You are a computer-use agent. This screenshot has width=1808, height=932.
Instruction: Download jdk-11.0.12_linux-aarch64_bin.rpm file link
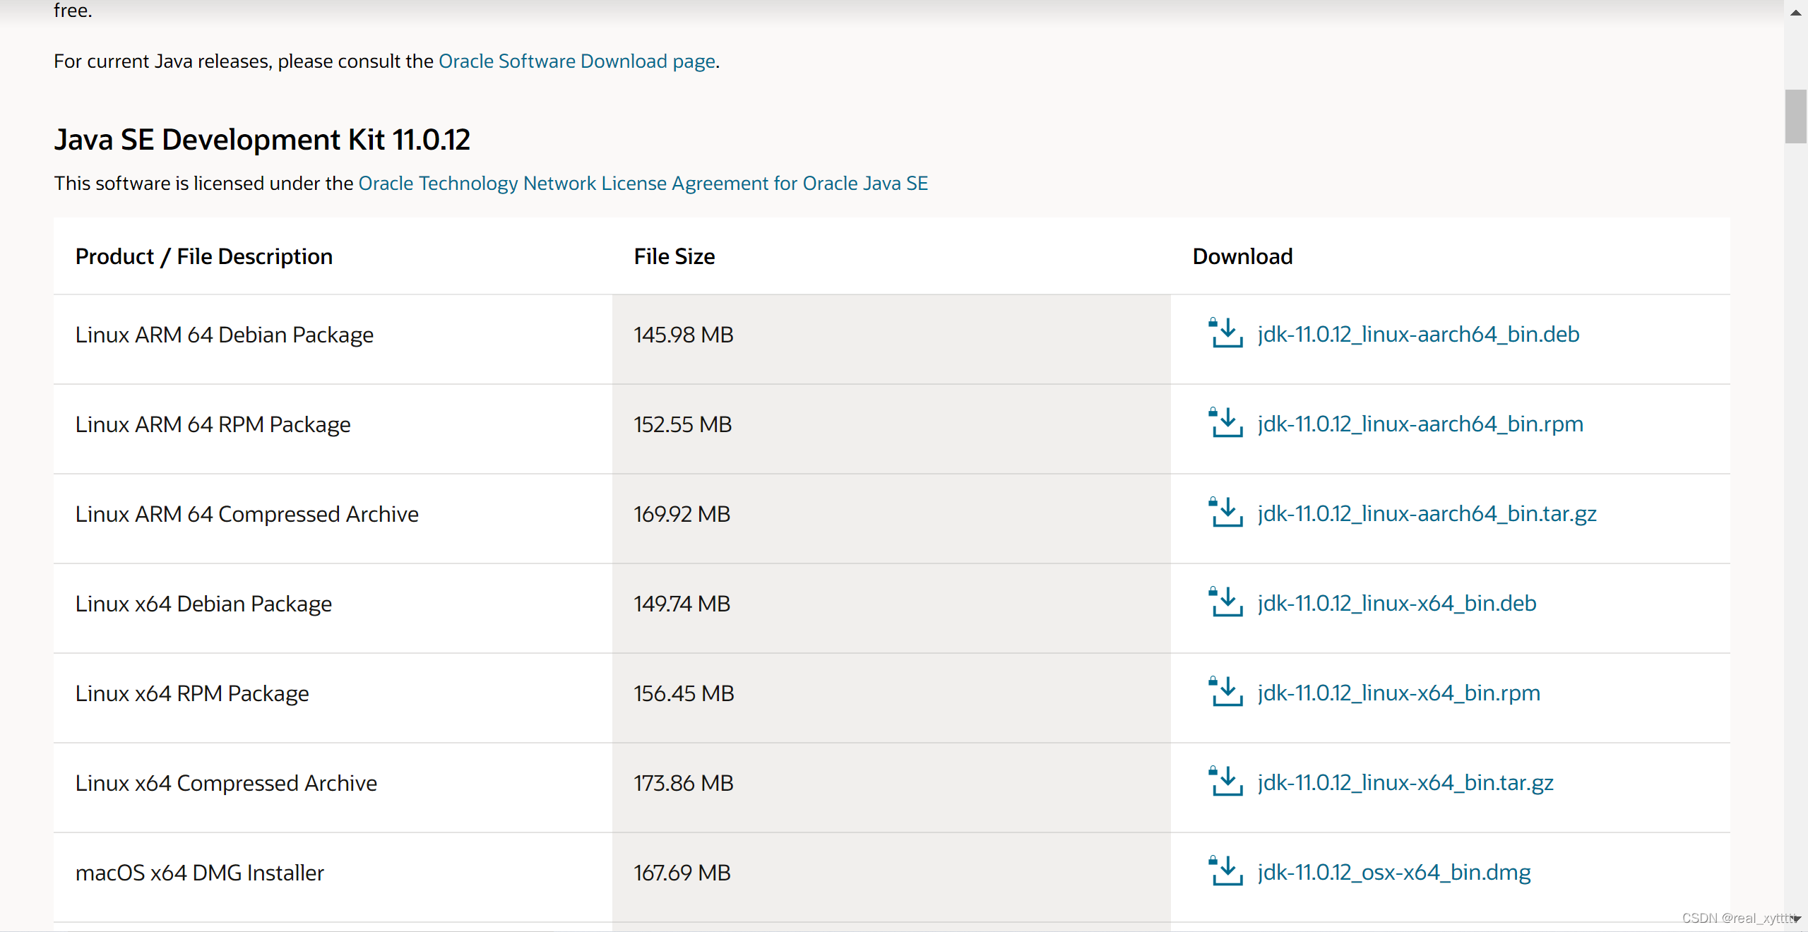pyautogui.click(x=1420, y=424)
